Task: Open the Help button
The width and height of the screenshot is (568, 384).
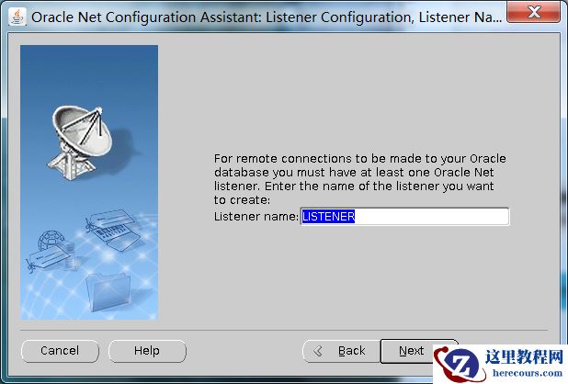Action: pos(147,351)
